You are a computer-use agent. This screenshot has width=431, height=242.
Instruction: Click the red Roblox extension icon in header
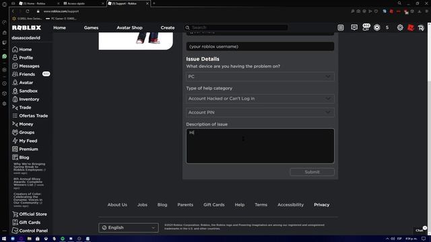tap(410, 28)
